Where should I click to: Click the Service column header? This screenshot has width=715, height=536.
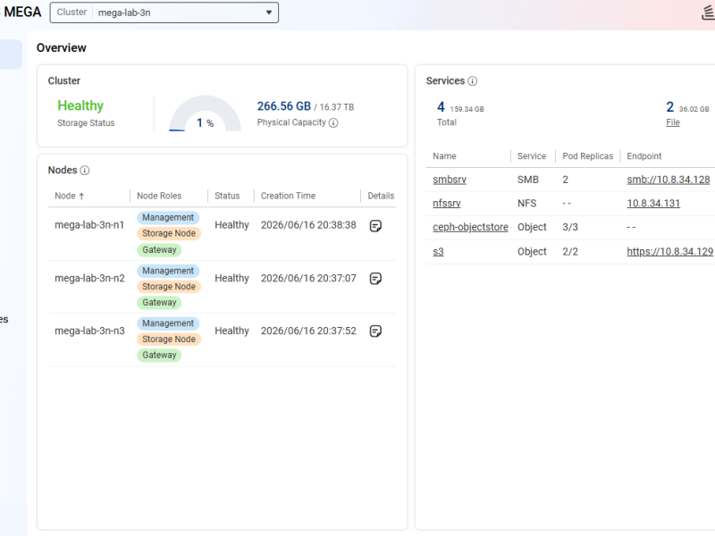click(x=532, y=156)
